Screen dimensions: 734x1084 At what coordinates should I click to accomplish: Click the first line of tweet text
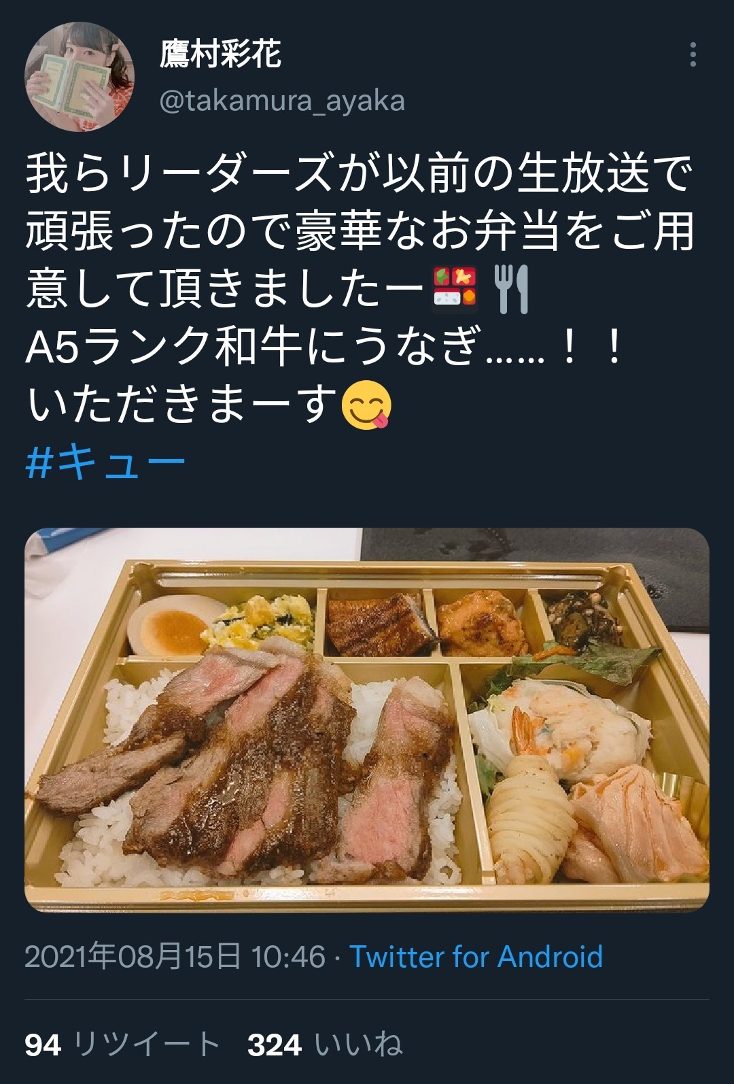point(359,174)
